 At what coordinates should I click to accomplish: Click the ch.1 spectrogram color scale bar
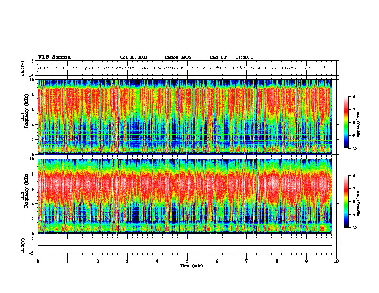coord(346,123)
